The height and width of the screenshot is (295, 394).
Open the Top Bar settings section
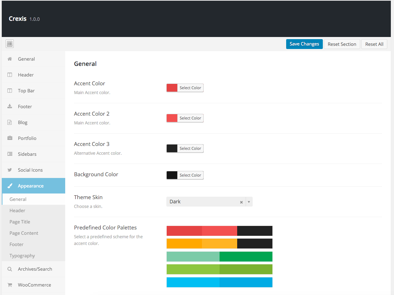pos(26,91)
